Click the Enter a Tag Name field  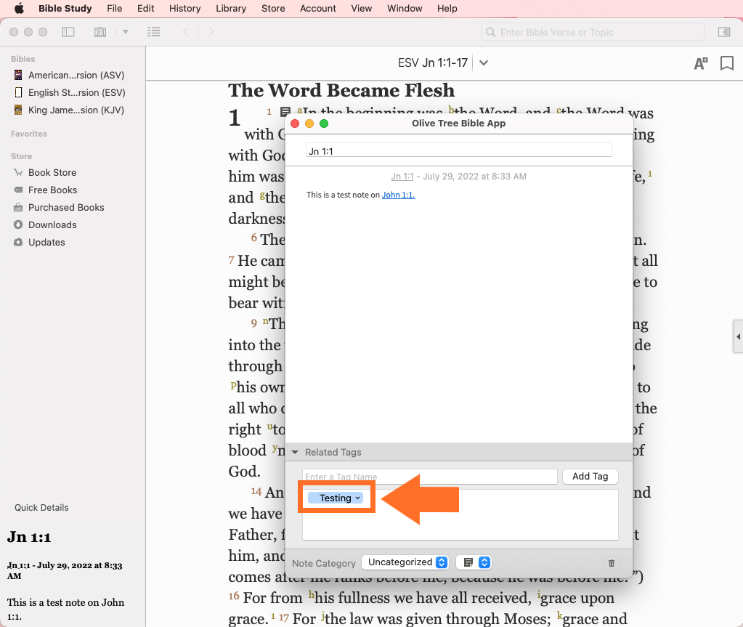429,477
